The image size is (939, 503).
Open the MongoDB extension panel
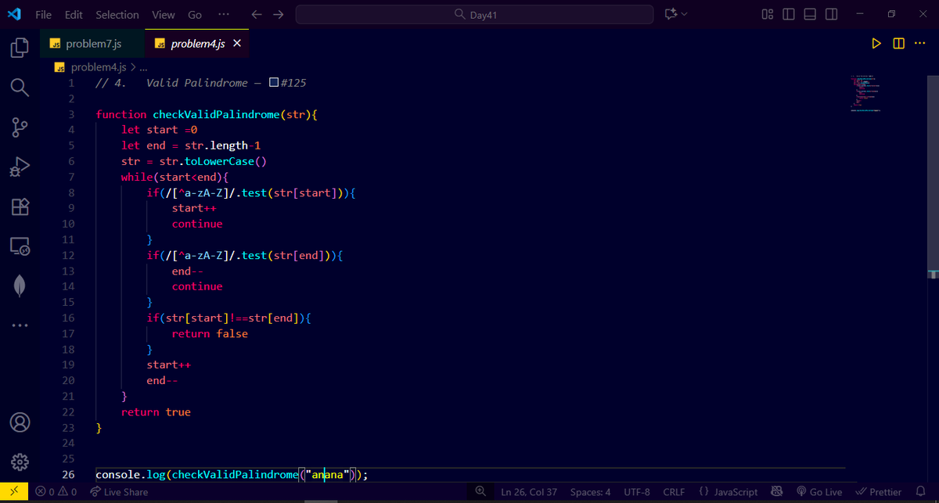pyautogui.click(x=20, y=285)
